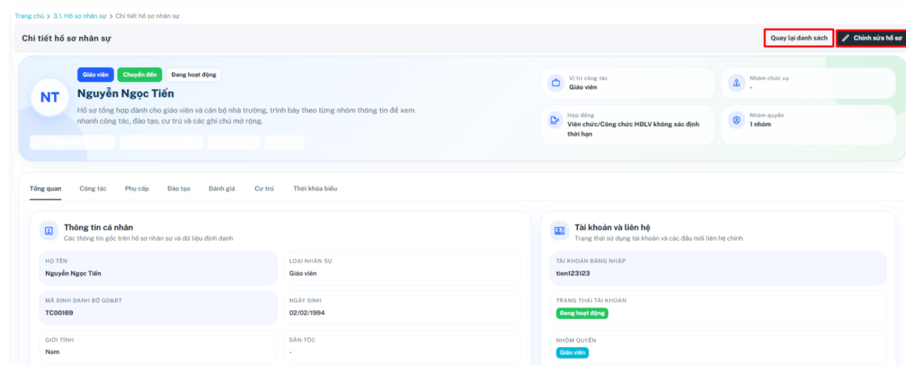
Task: Click the NT avatar circle
Action: 50,97
